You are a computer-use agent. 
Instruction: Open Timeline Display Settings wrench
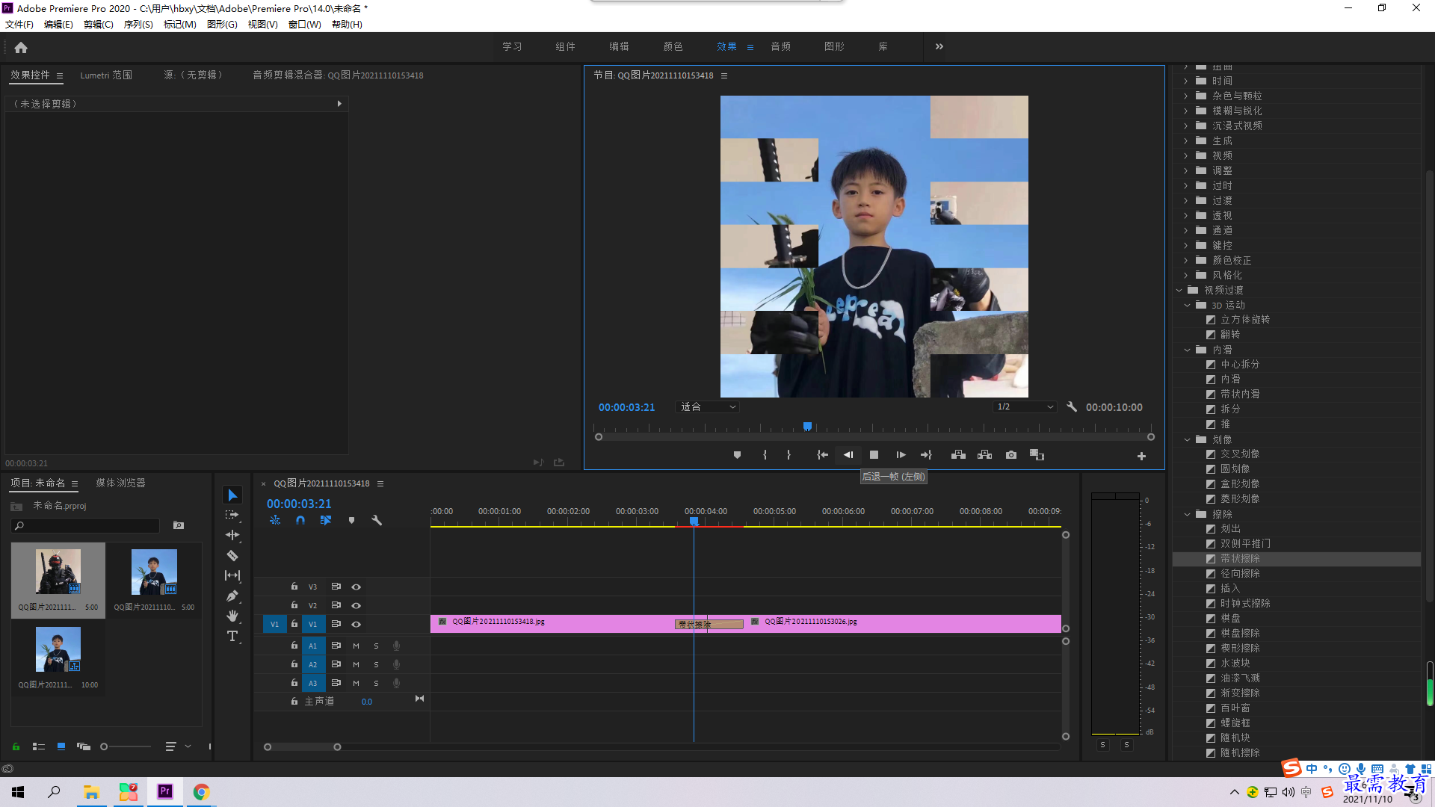[377, 520]
